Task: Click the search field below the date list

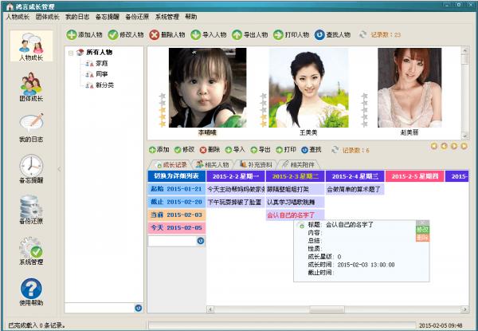Action: [x=171, y=241]
